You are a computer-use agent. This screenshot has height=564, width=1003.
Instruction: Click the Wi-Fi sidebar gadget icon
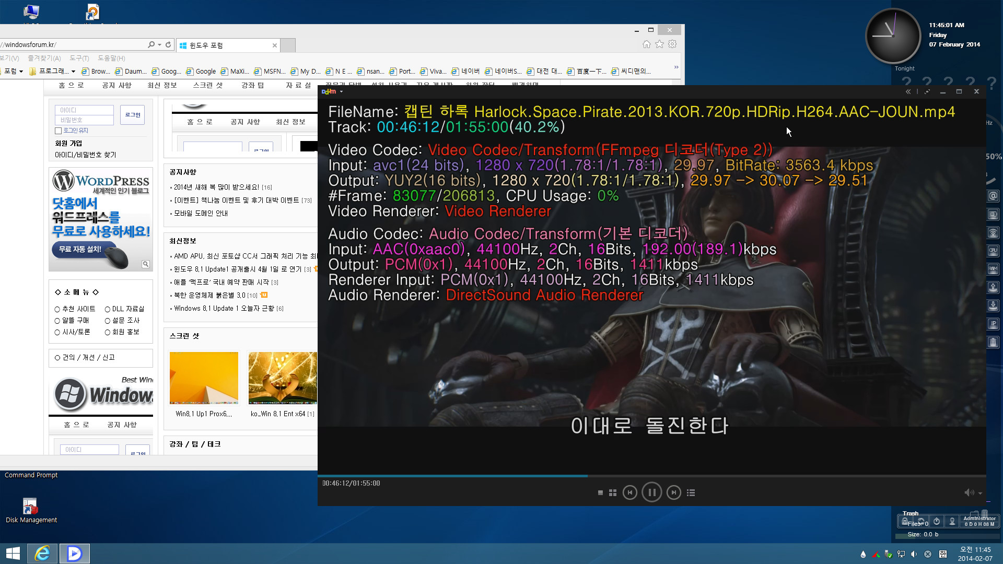click(993, 232)
